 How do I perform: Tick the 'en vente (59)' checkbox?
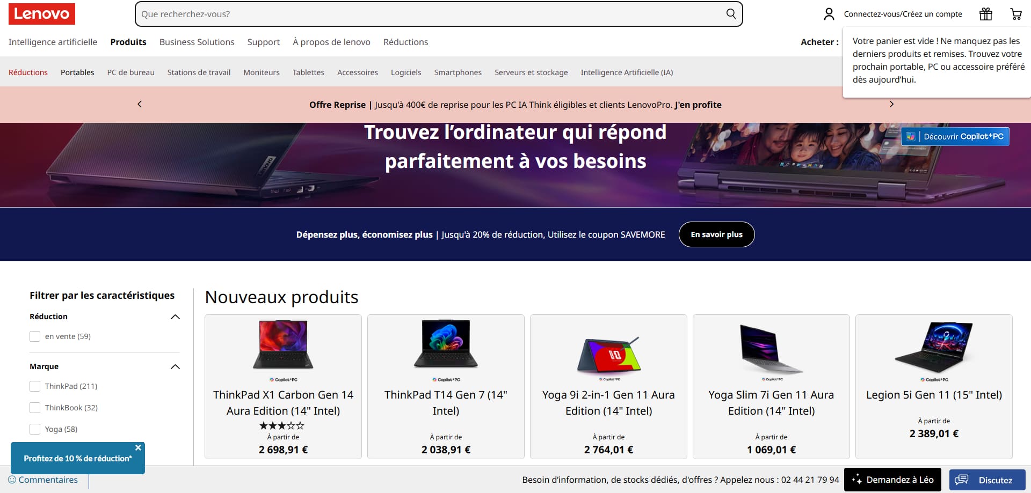tap(35, 336)
